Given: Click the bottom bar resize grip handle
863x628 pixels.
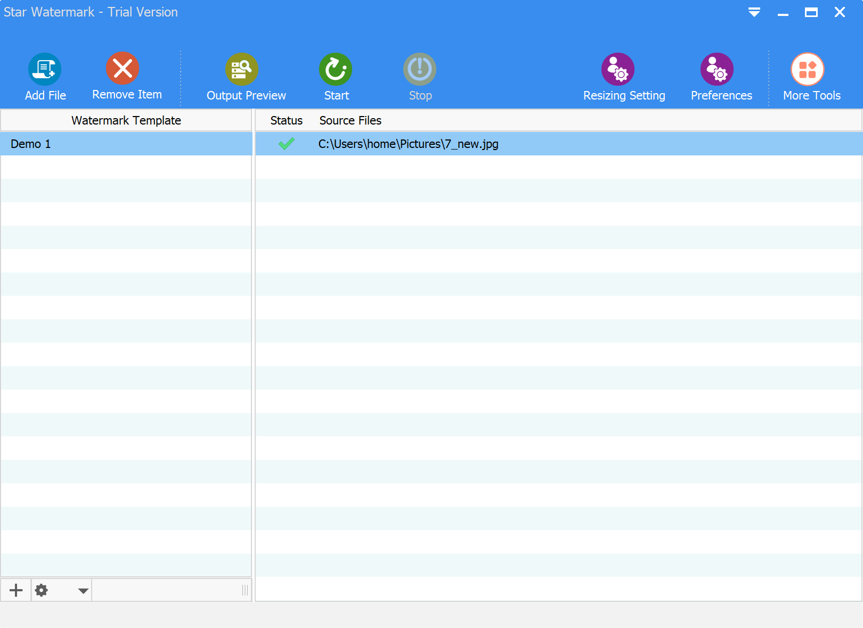Looking at the screenshot, I should (245, 590).
